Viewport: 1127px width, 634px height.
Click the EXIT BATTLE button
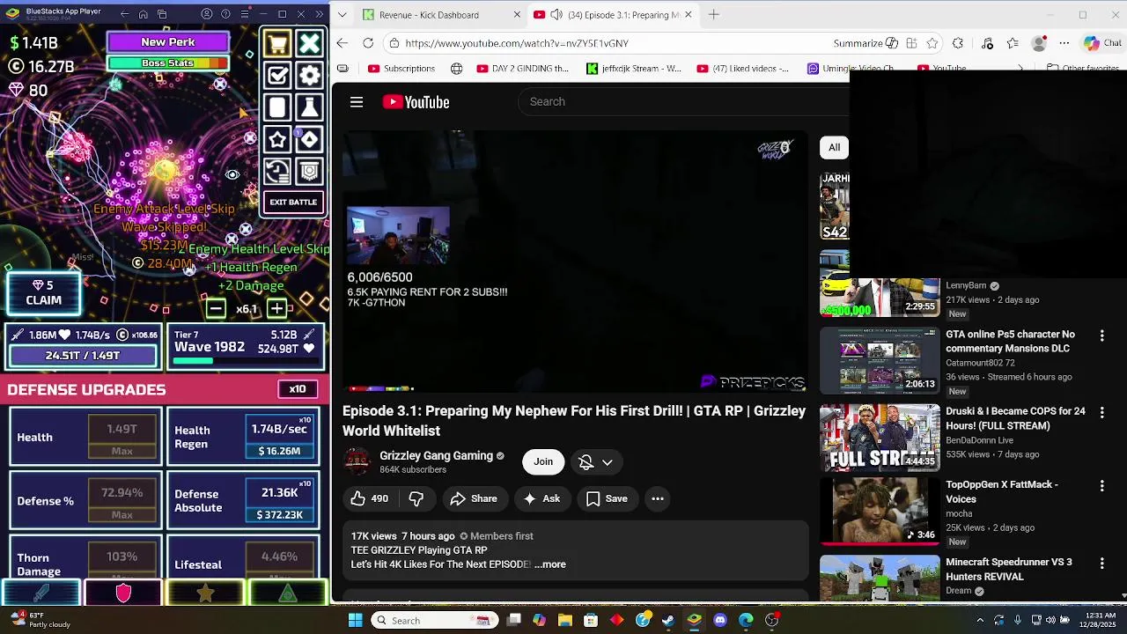[x=293, y=203]
